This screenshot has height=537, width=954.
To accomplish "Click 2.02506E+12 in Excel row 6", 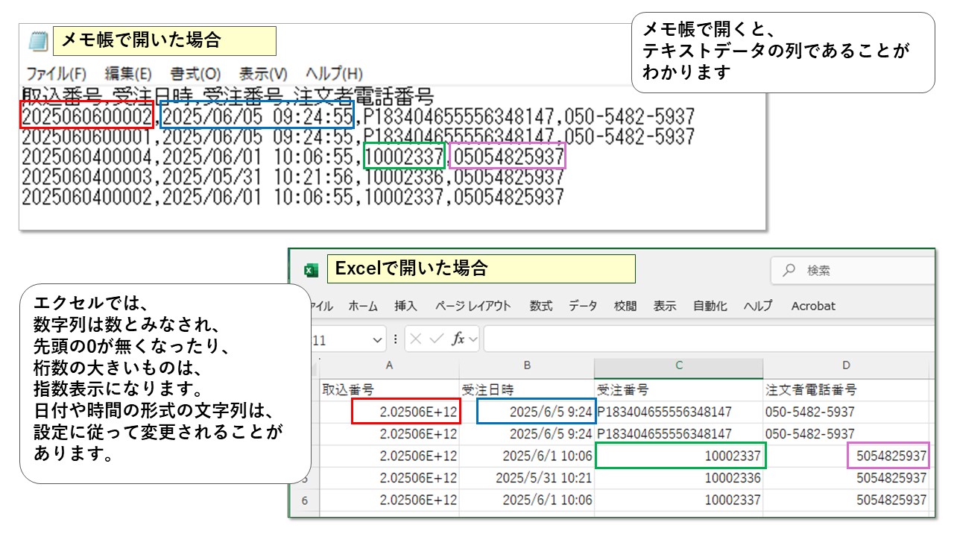I will pos(389,500).
